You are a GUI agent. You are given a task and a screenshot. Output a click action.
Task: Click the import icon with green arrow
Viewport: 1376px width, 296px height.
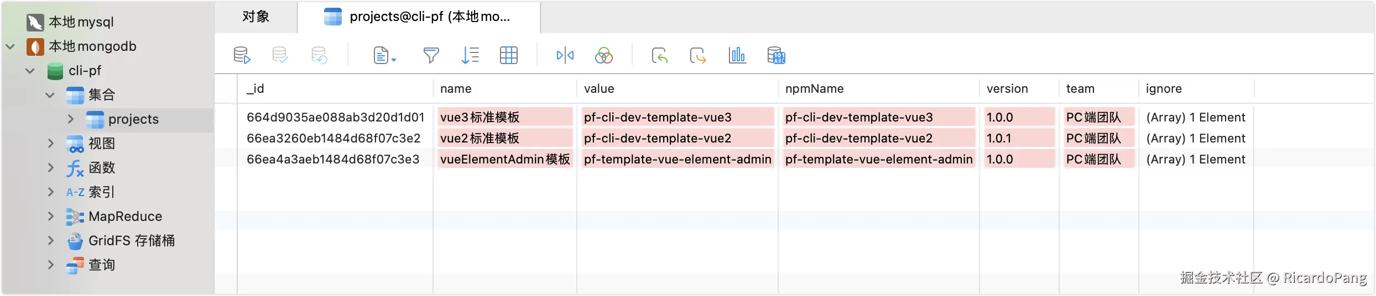pos(659,55)
